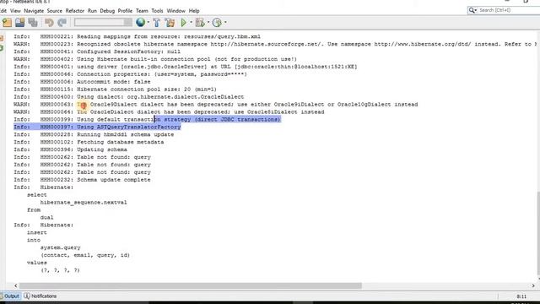
Task: Expand the Debug Project dropdown arrow
Action: tap(208, 23)
